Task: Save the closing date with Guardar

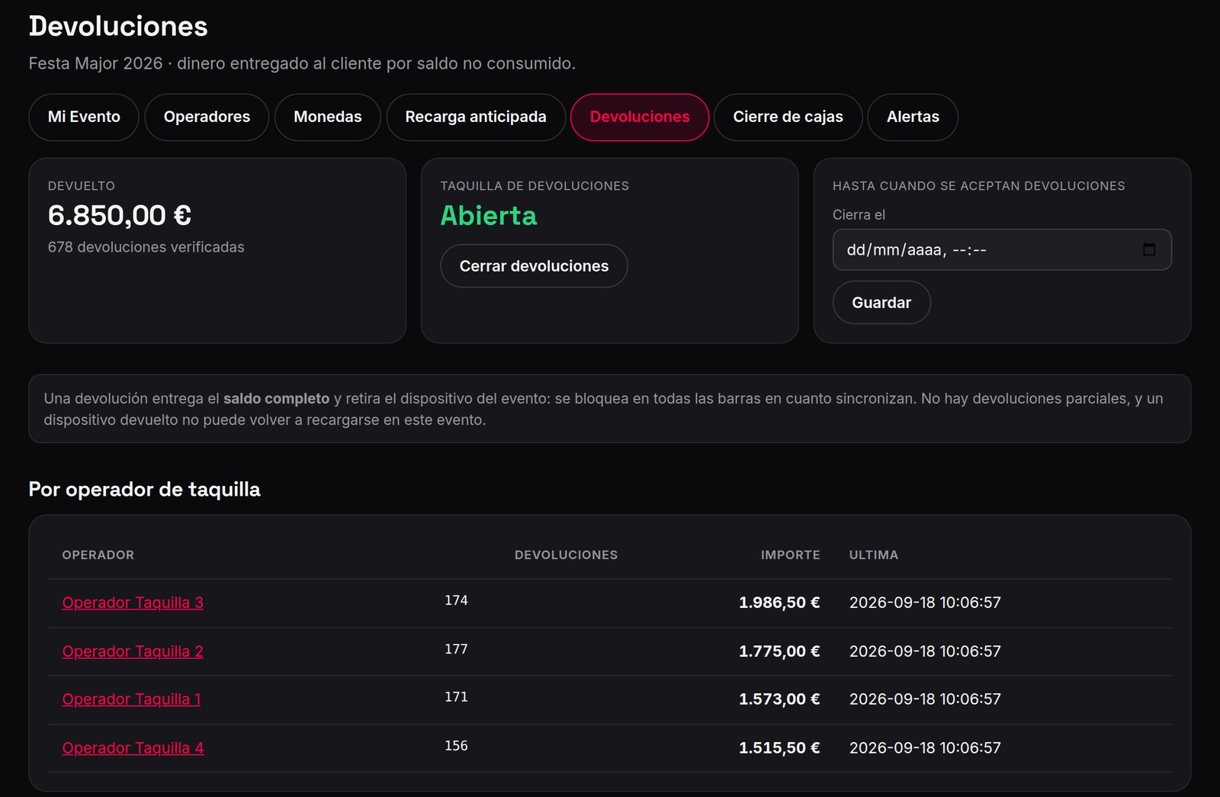Action: pyautogui.click(x=881, y=302)
